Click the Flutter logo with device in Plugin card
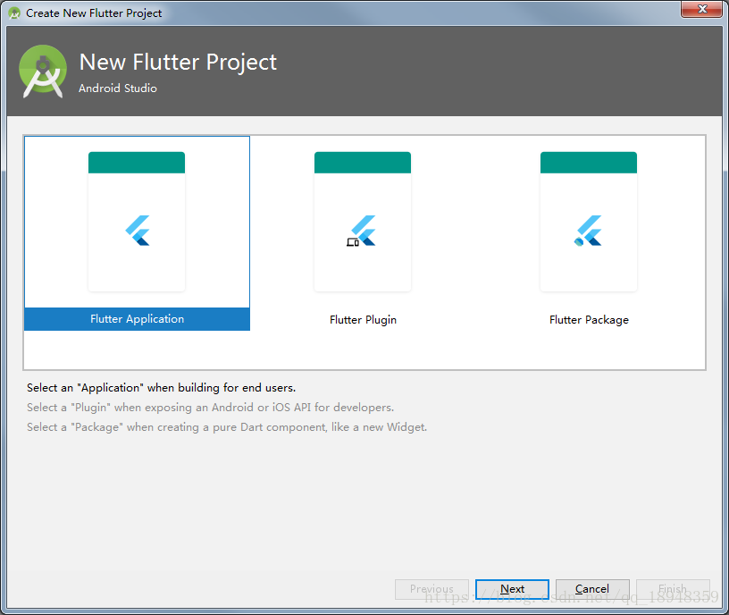Screen dimensions: 729x615 coord(361,231)
